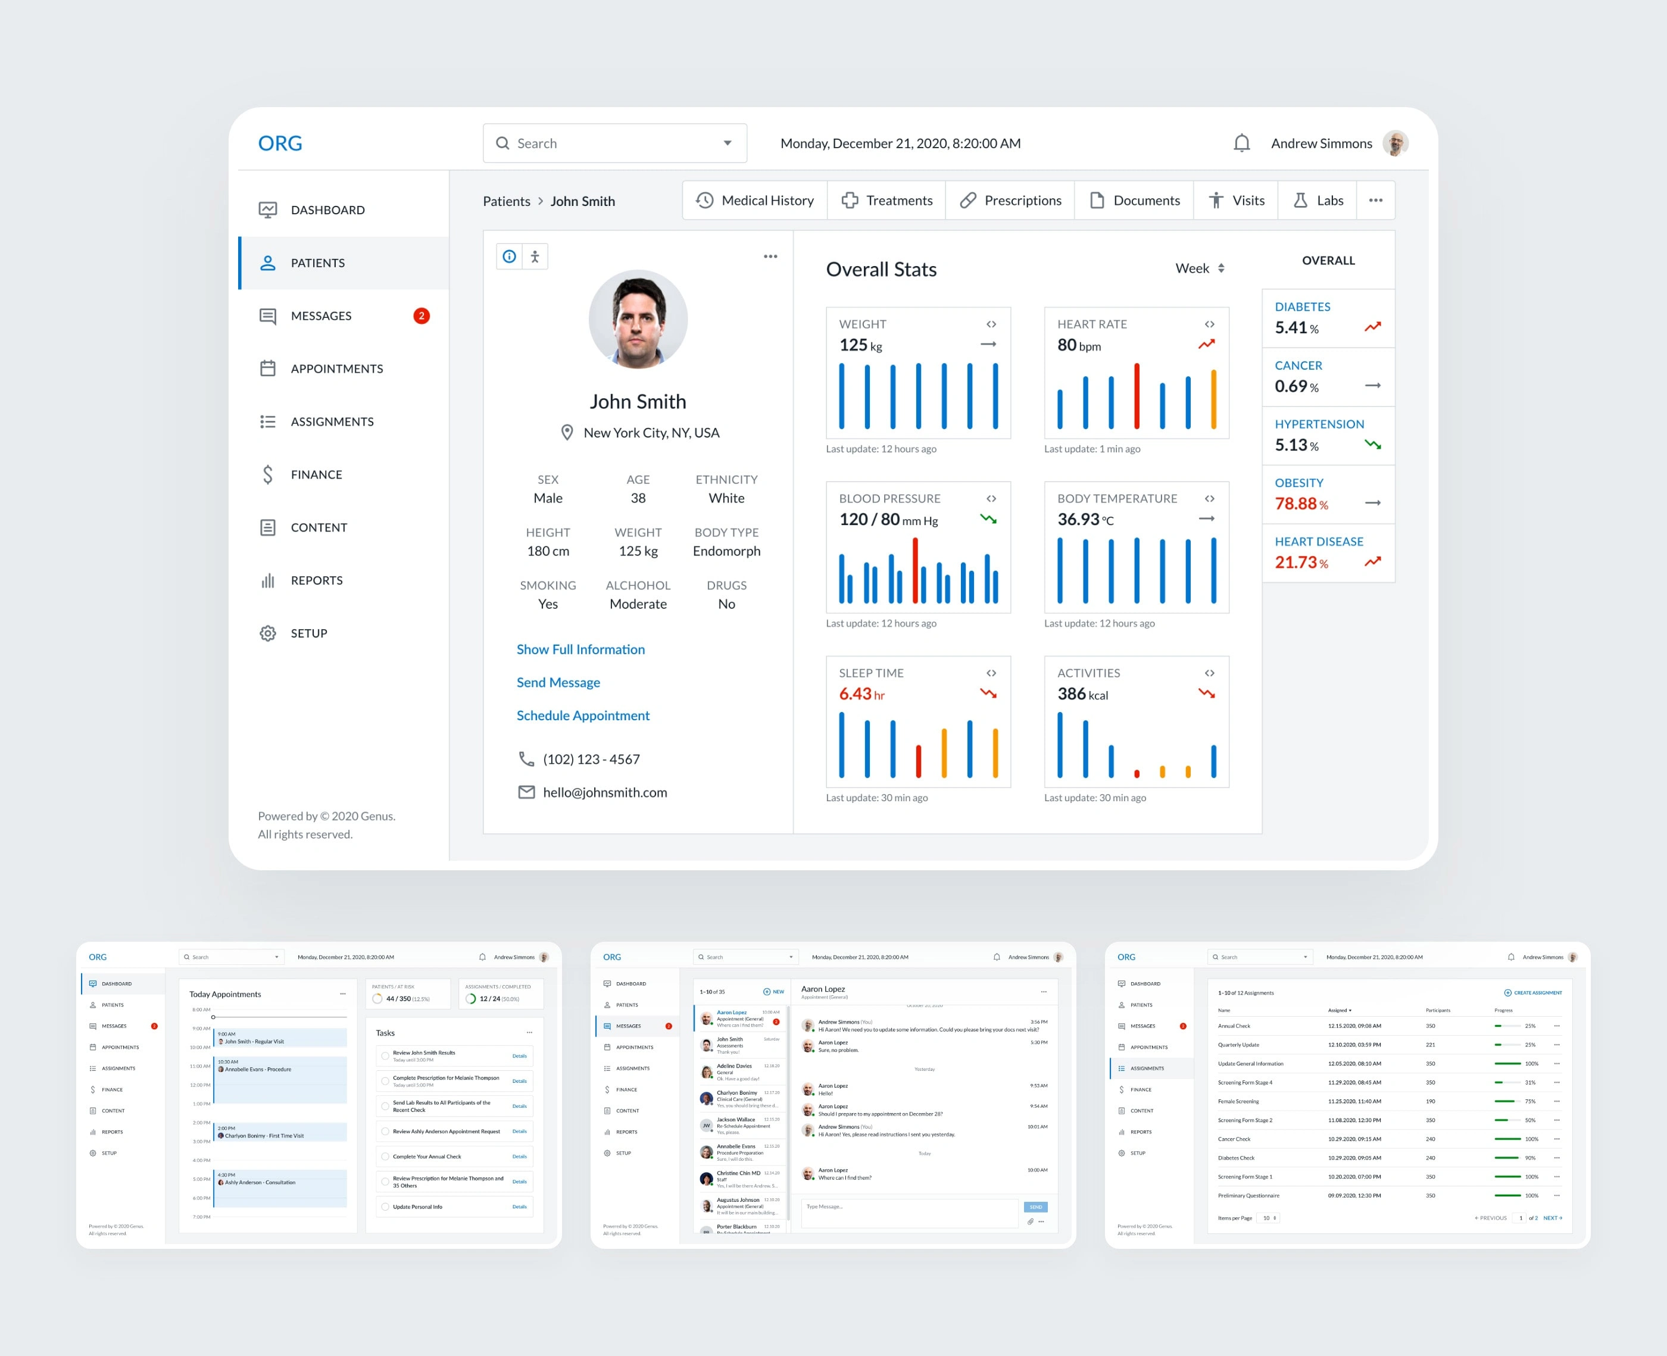Click the phone icon next to number

pos(526,759)
